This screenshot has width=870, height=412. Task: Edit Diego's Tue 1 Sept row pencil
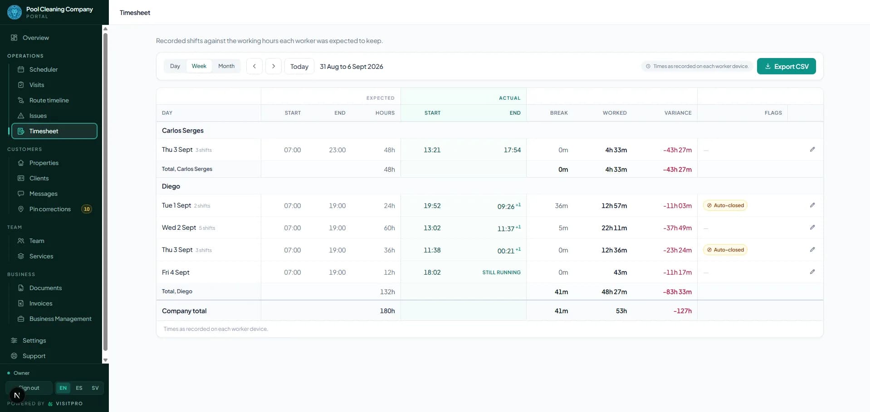pyautogui.click(x=812, y=205)
